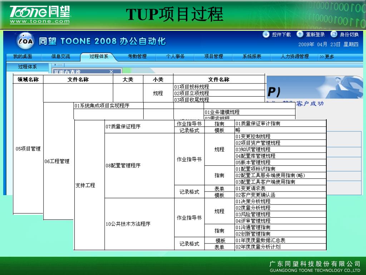
Task: Click the www.toone.com website address
Action: point(40,21)
